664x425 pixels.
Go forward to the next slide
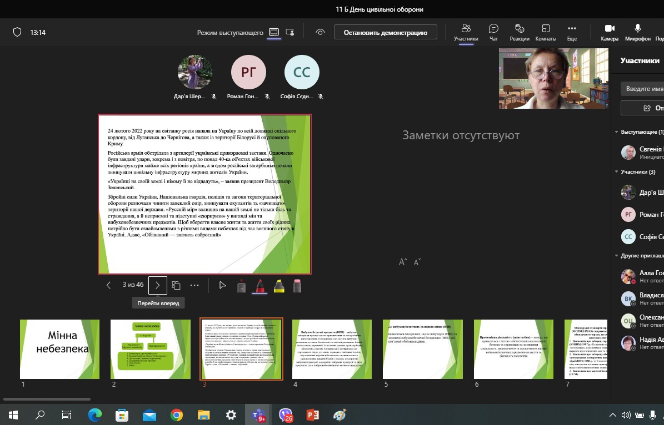click(158, 285)
